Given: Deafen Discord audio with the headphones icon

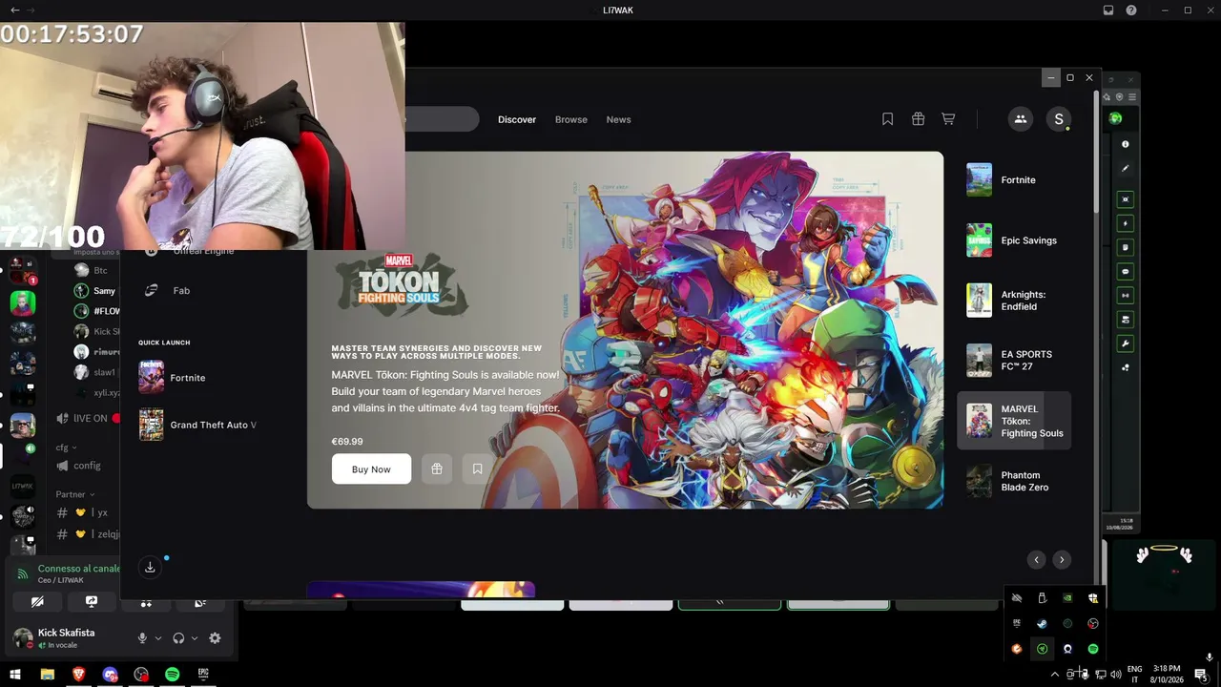Looking at the screenshot, I should [x=178, y=638].
